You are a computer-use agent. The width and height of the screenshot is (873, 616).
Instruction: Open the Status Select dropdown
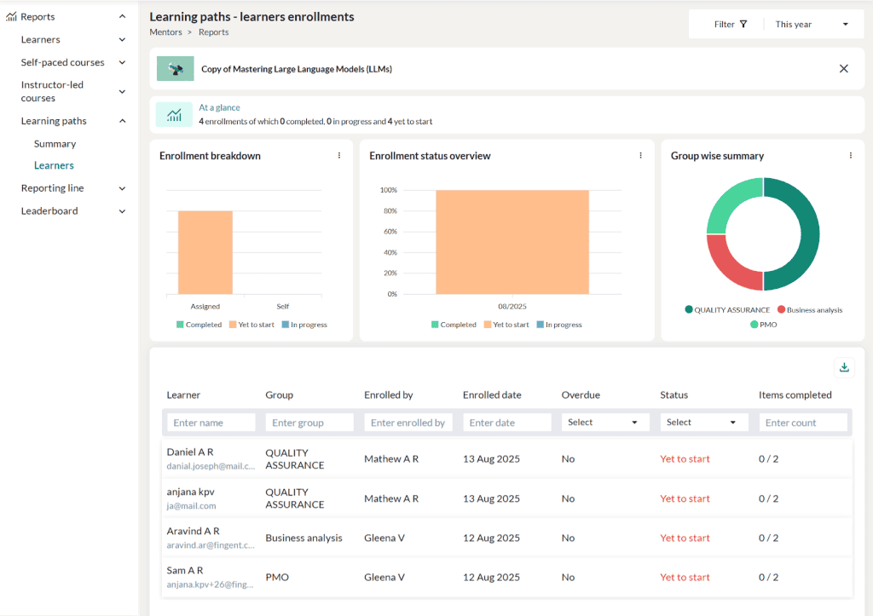tap(703, 423)
